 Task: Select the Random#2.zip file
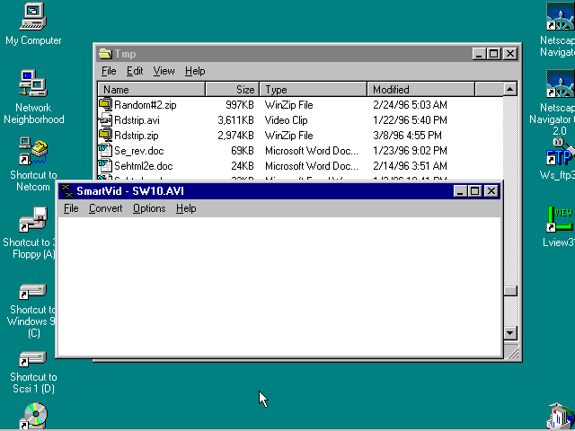(x=145, y=105)
